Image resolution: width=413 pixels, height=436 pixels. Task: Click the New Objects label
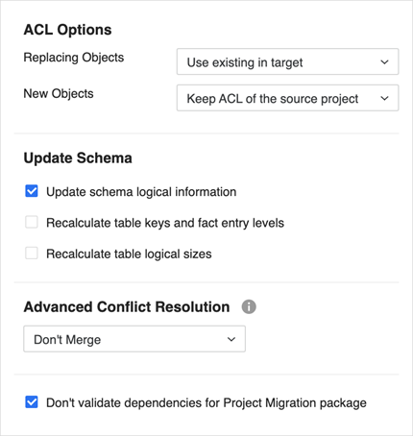tap(59, 93)
